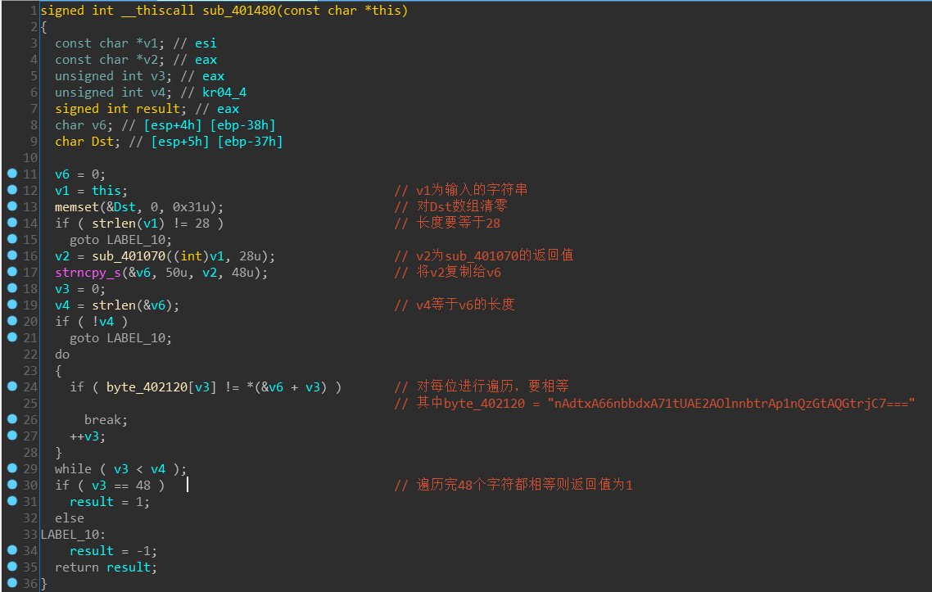Toggle breakpoint dot on line 12

[x=12, y=190]
